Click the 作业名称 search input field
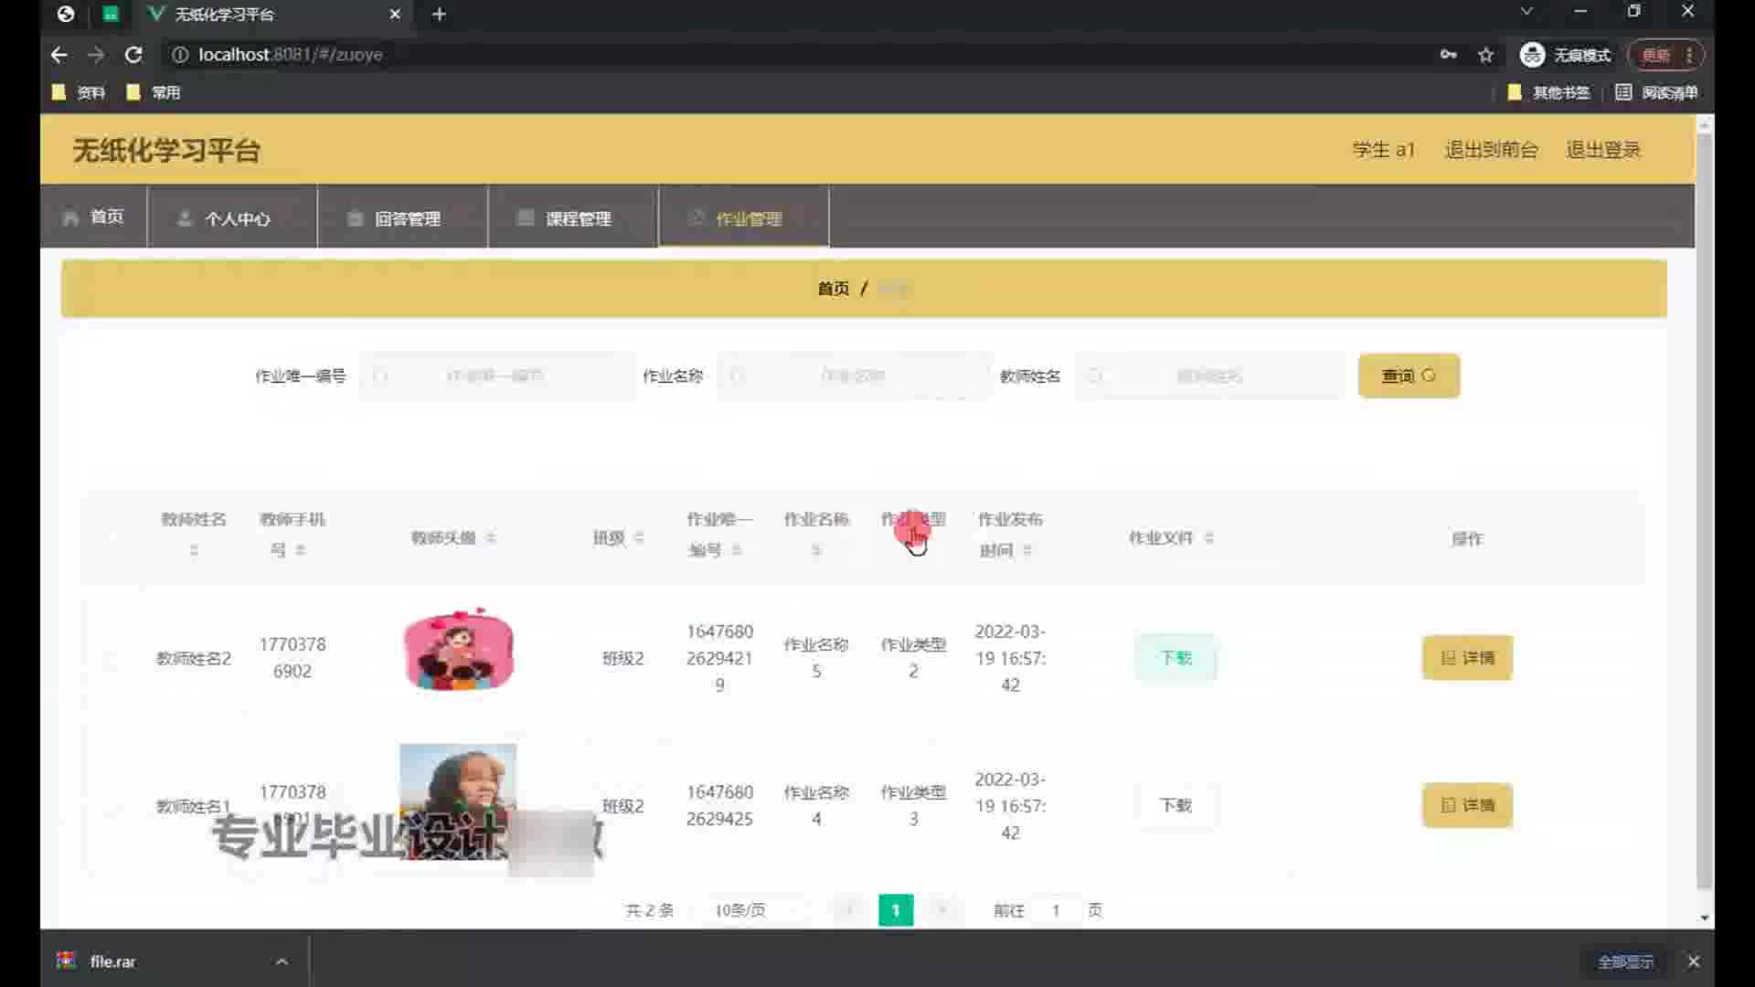The height and width of the screenshot is (987, 1755). pos(853,376)
